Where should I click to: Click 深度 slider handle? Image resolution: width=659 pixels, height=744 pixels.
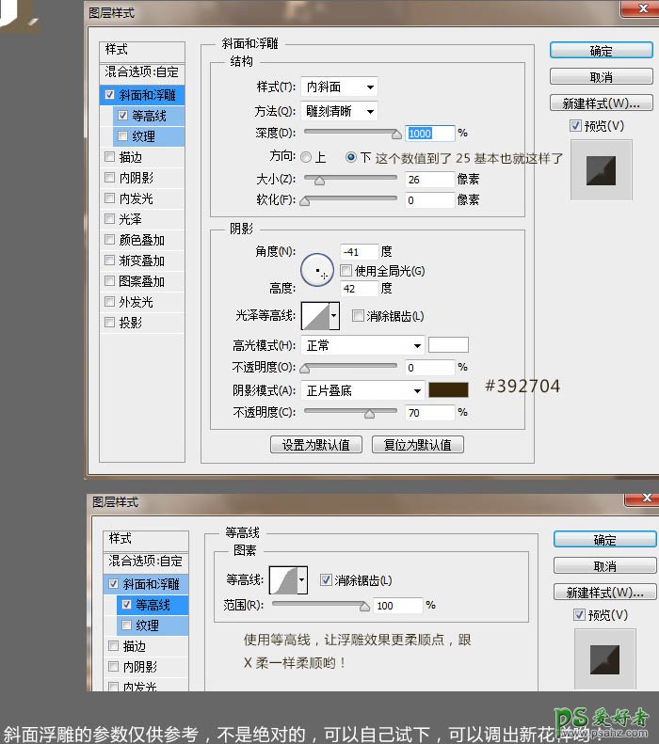(x=396, y=135)
